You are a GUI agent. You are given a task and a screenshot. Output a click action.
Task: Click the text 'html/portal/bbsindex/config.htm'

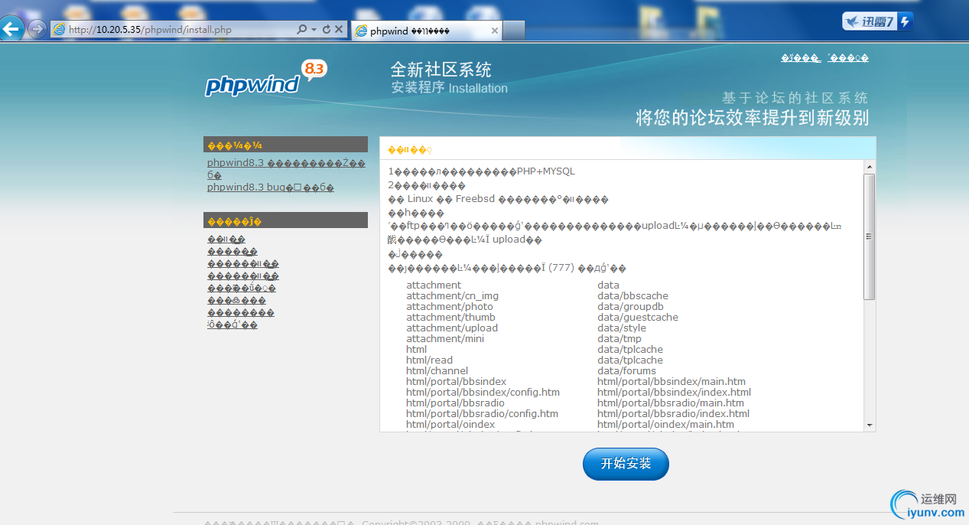tap(483, 393)
